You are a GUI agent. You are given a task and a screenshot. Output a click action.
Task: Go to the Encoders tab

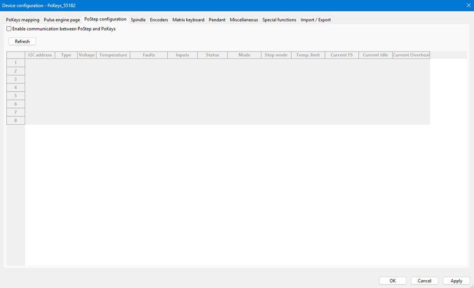[x=159, y=20]
